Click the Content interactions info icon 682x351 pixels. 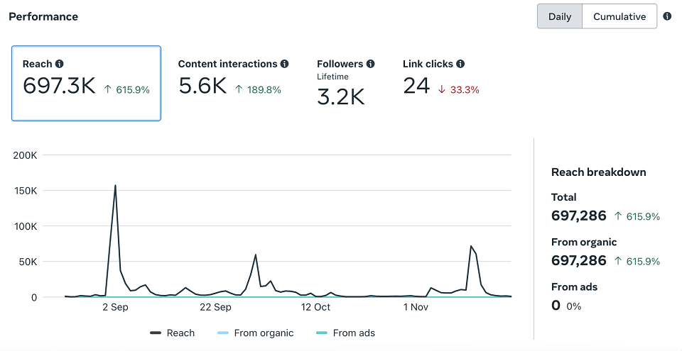284,64
